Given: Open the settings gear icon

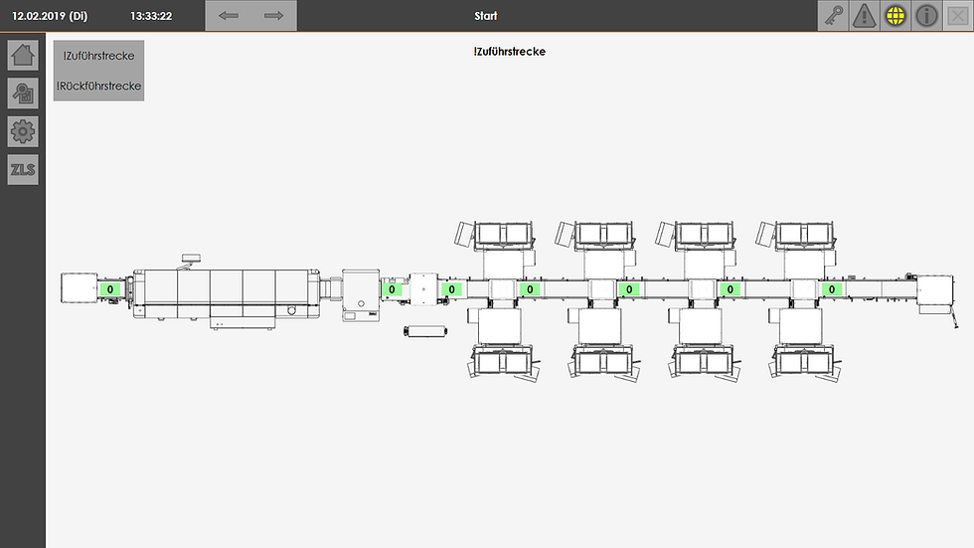Looking at the screenshot, I should click(x=23, y=131).
